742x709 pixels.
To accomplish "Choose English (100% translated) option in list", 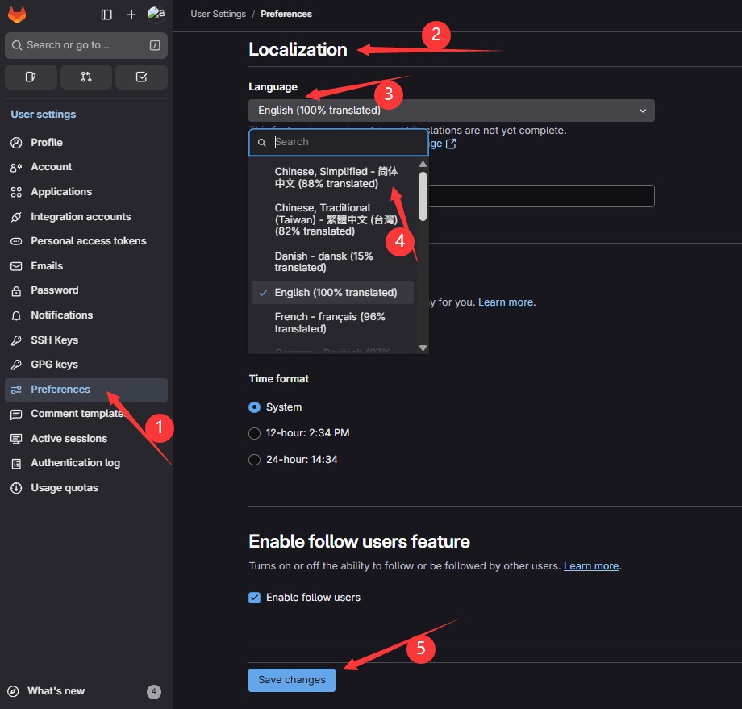I will click(x=332, y=293).
